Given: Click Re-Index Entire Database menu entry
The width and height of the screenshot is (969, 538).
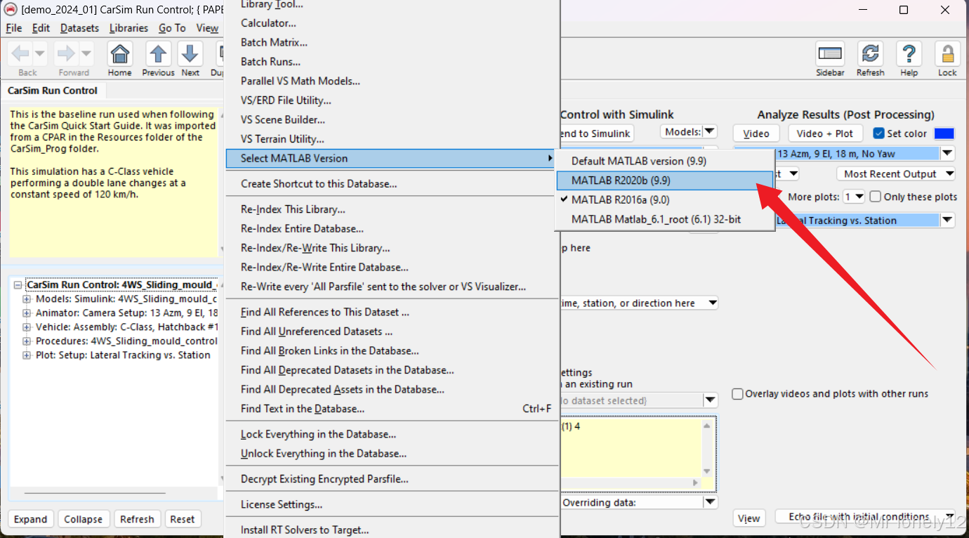Looking at the screenshot, I should [x=392, y=229].
